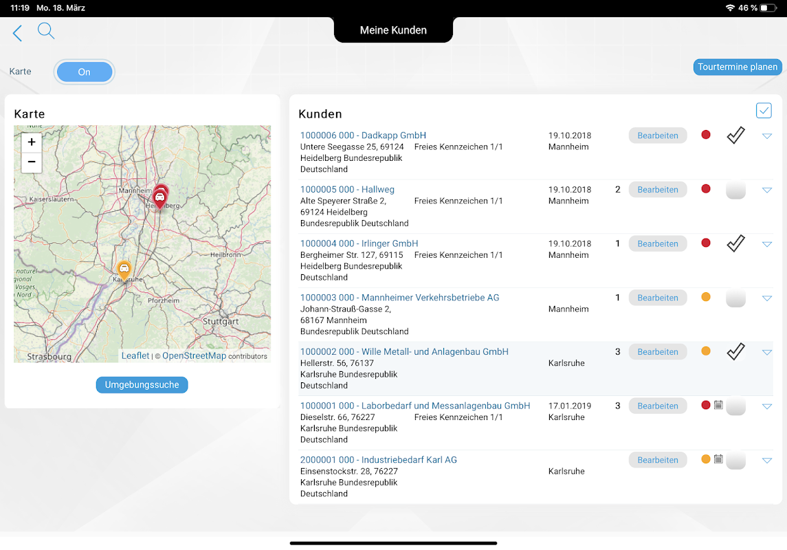This screenshot has width=787, height=550.
Task: Click the Stuttgart label on the map
Action: [x=221, y=321]
